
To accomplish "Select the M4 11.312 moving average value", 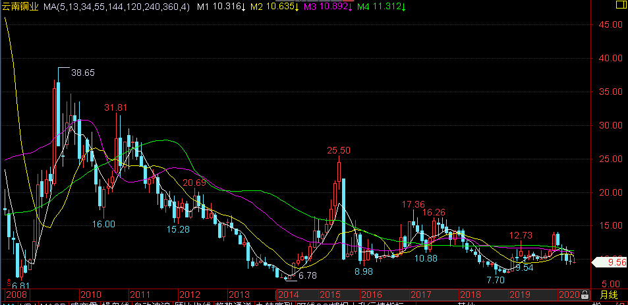I will coord(382,7).
